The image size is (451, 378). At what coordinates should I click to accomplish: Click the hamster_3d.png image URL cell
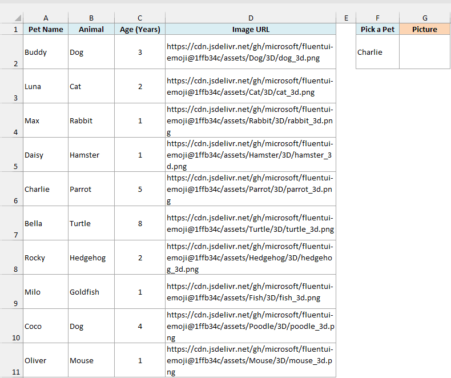(251, 155)
